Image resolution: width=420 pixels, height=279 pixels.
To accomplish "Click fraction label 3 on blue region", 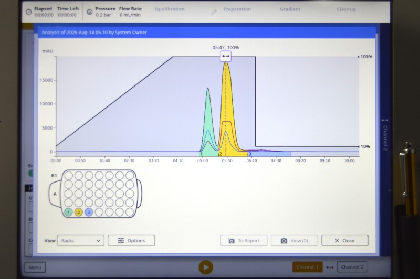I will [250, 154].
